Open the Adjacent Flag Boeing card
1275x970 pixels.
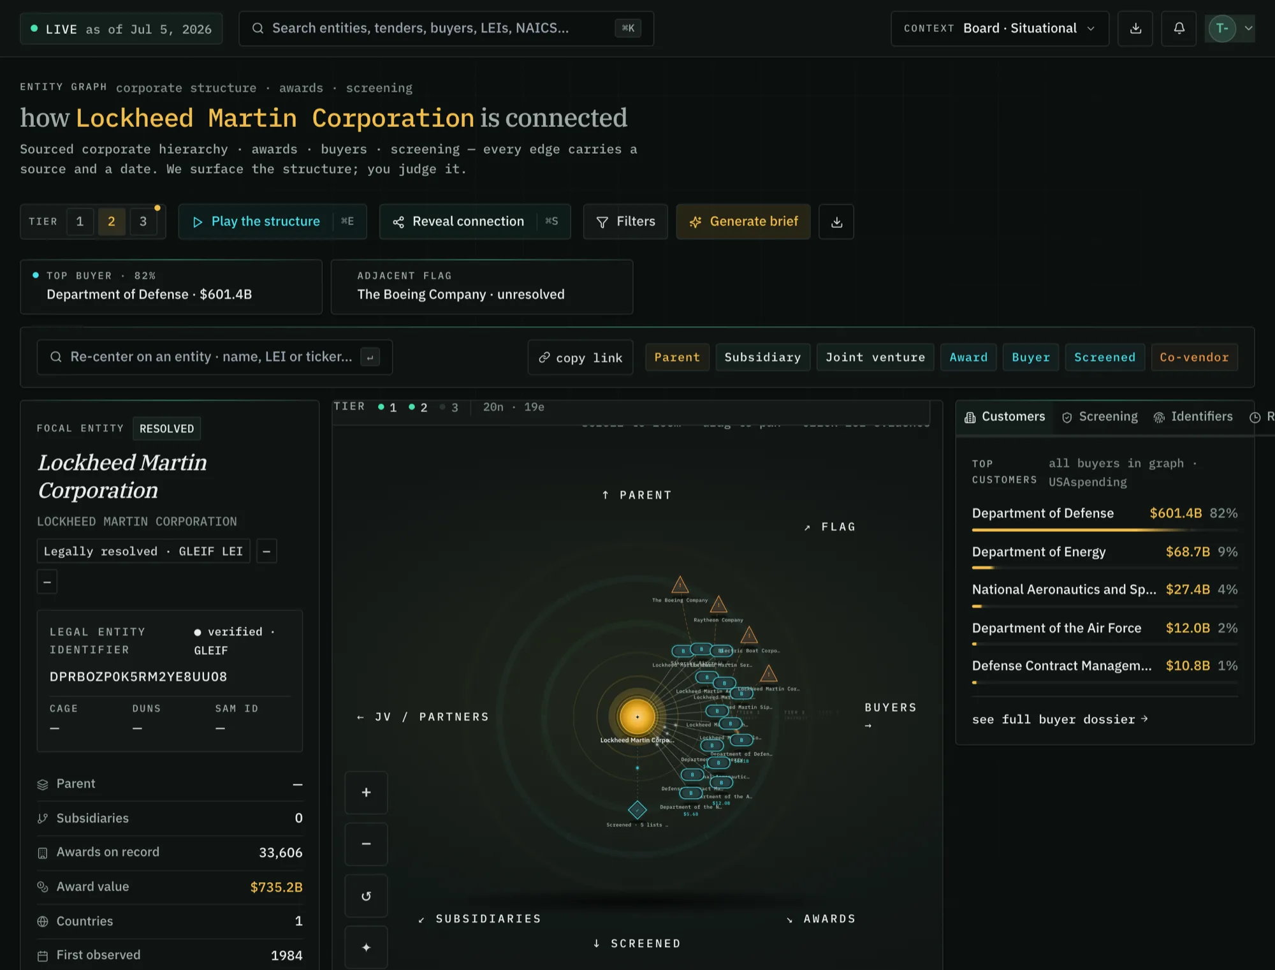click(482, 286)
